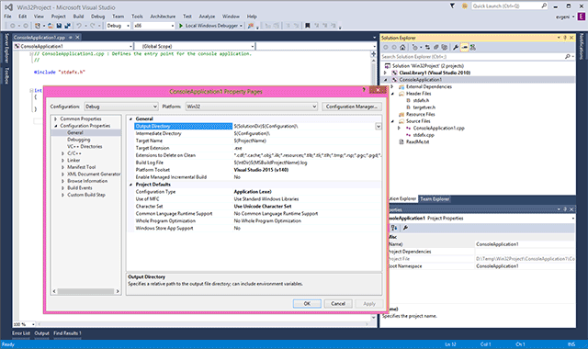Click the Solution Explorer search magnifier icon
Screen dimensions: 588x349
567,57
